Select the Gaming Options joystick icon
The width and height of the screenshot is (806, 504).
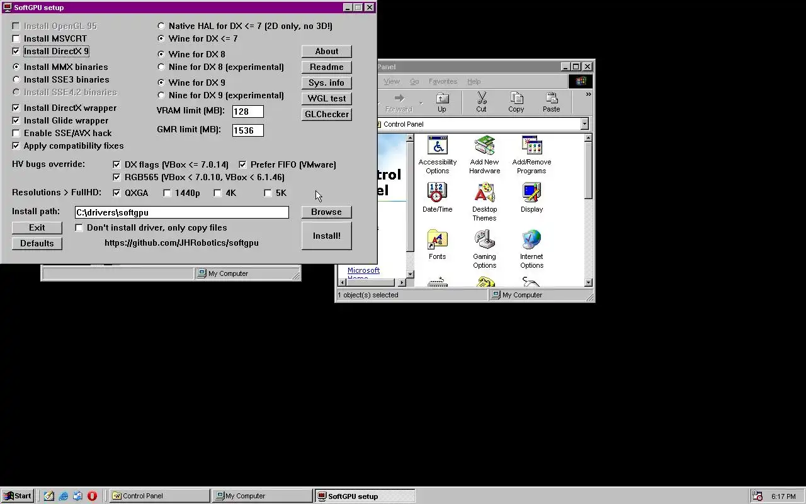click(x=484, y=249)
